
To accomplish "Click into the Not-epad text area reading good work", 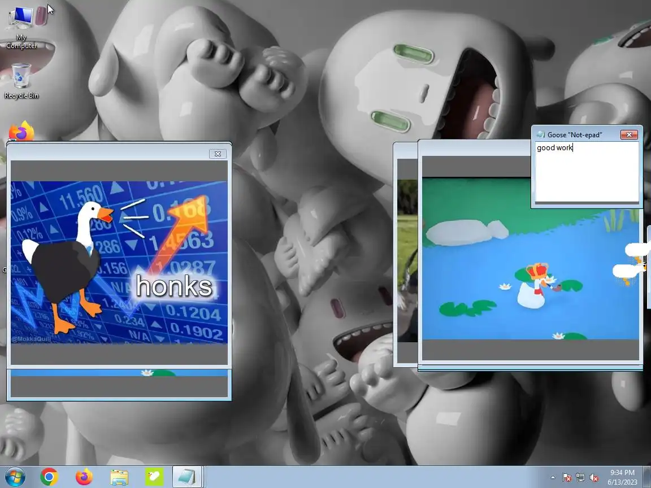I will [587, 171].
